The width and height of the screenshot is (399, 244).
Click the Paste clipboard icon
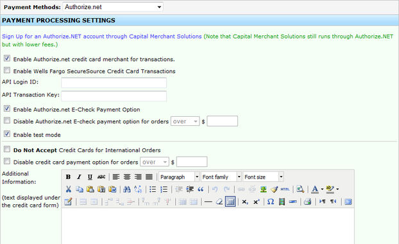[x=90, y=189]
